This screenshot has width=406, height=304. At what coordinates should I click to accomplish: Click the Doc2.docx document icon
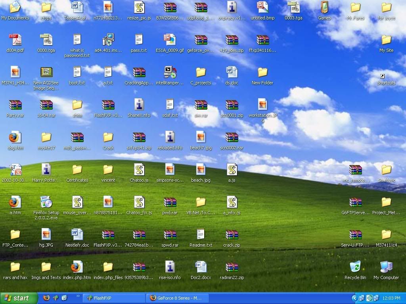201,267
